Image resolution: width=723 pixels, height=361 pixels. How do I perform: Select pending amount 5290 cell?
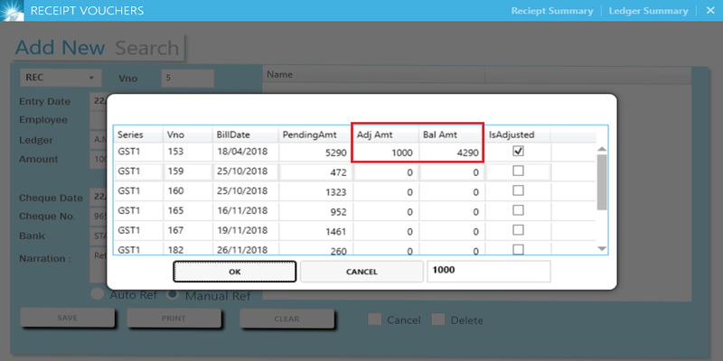tap(315, 153)
